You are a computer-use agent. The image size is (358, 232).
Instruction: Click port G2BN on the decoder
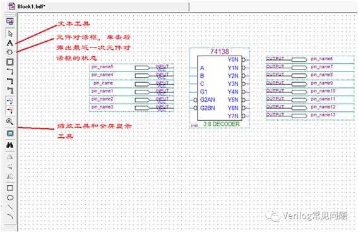click(207, 108)
